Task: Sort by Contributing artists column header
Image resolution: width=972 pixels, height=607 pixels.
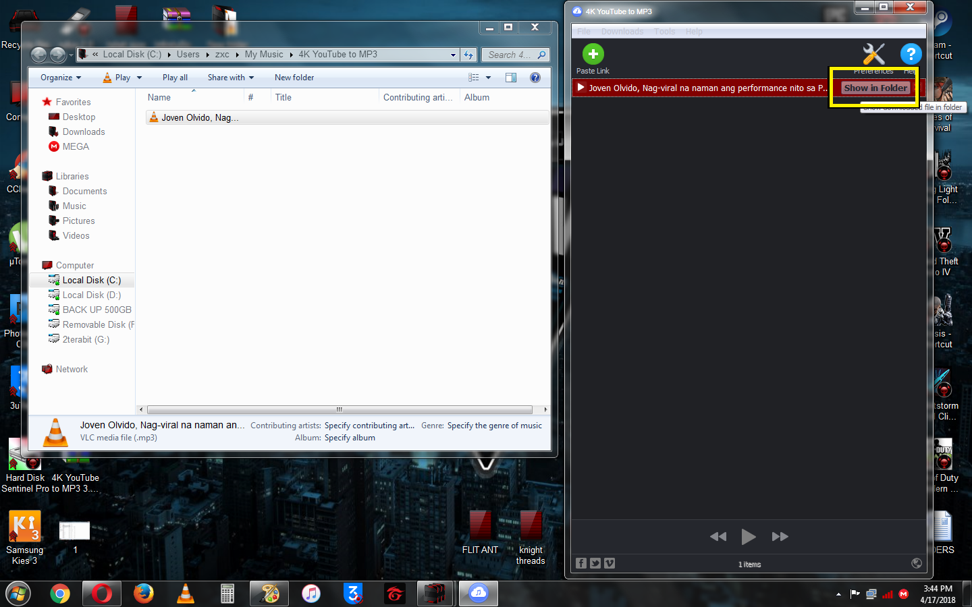Action: [418, 97]
